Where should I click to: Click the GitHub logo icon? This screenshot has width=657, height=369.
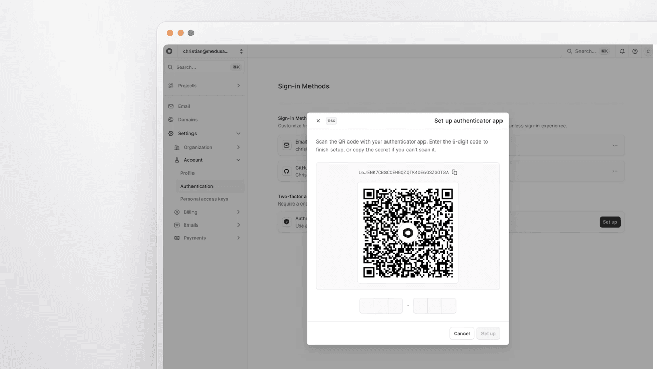click(287, 171)
